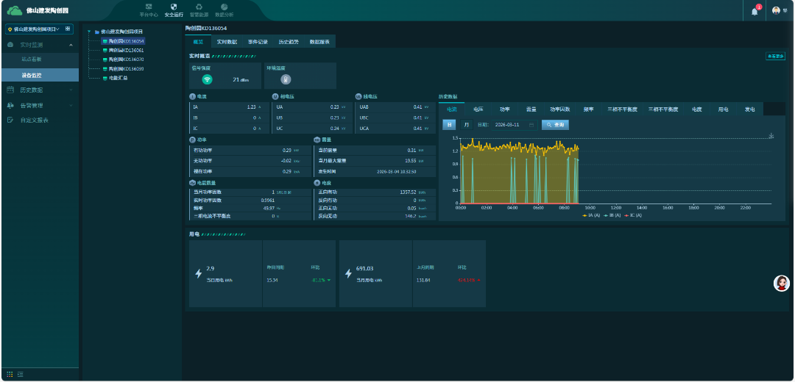Viewport: 795px width, 382px height.
Task: Click the green WiFi signal strength icon
Action: pyautogui.click(x=208, y=79)
